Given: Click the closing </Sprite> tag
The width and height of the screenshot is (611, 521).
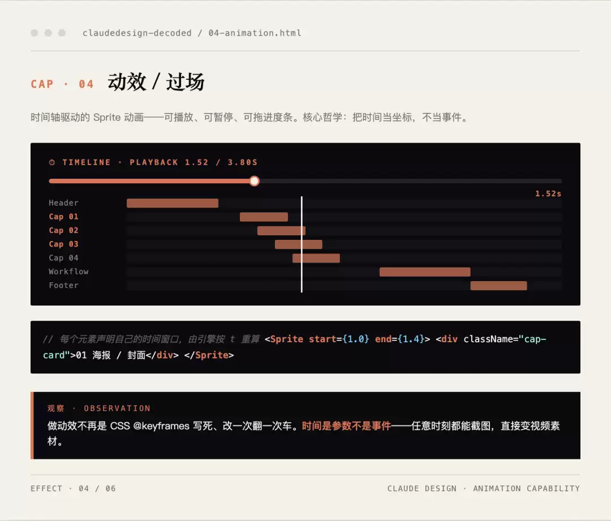Looking at the screenshot, I should click(209, 355).
